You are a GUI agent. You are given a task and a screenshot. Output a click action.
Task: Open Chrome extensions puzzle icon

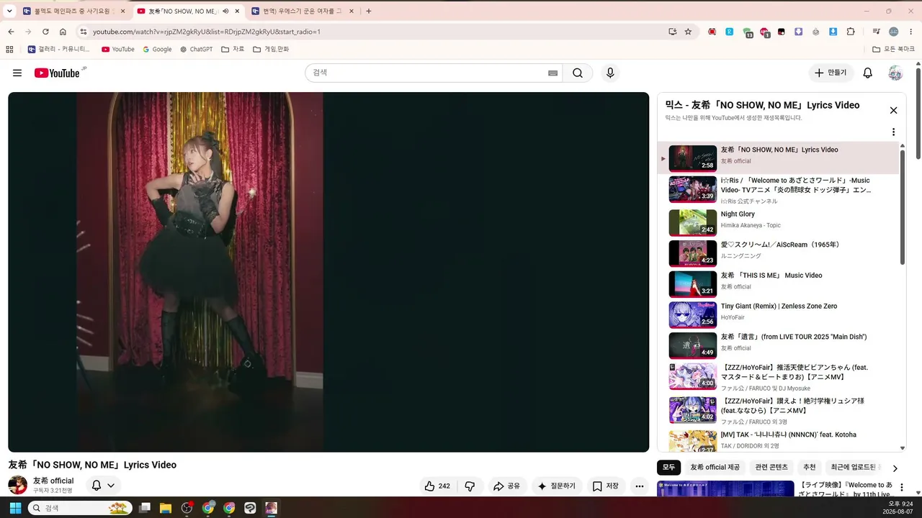click(x=851, y=32)
